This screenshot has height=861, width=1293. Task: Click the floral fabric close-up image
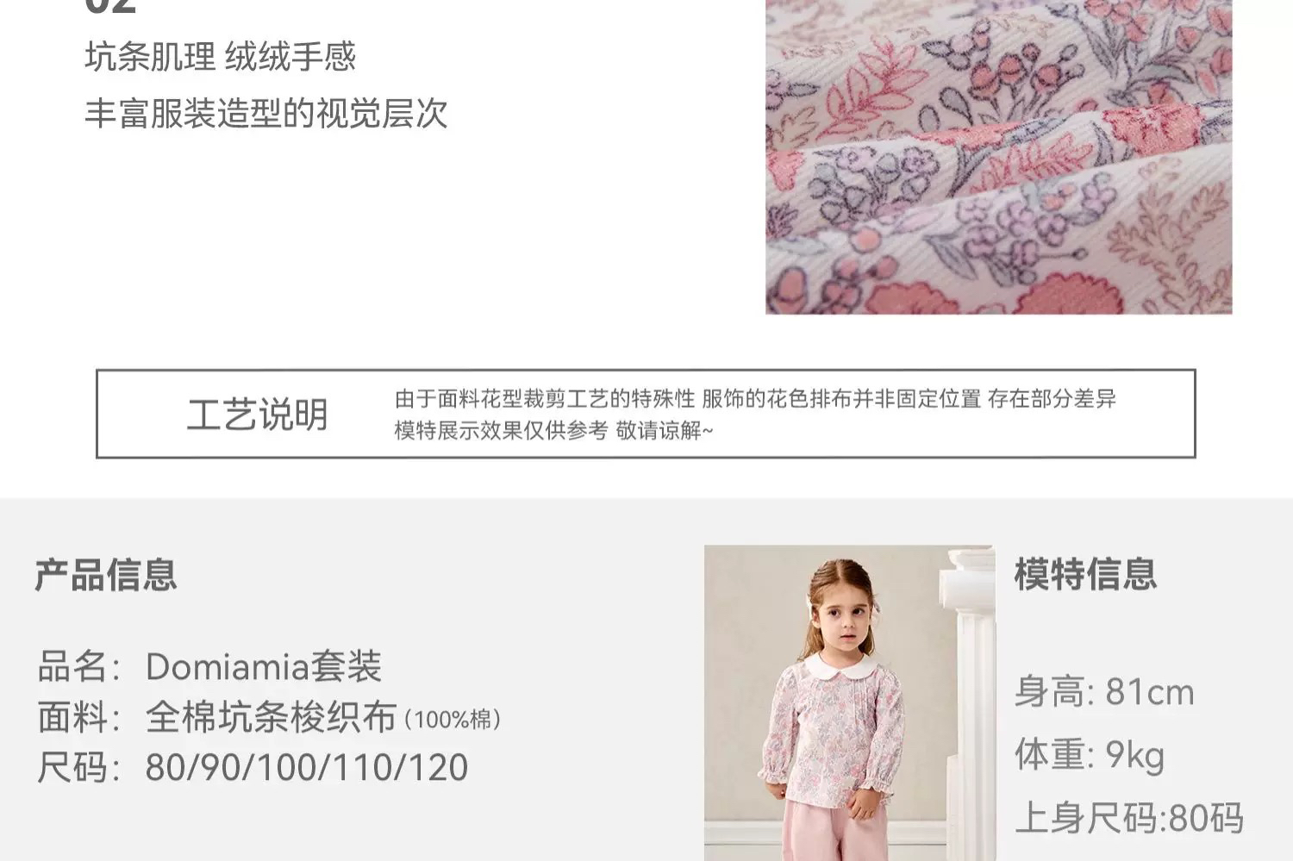[998, 157]
